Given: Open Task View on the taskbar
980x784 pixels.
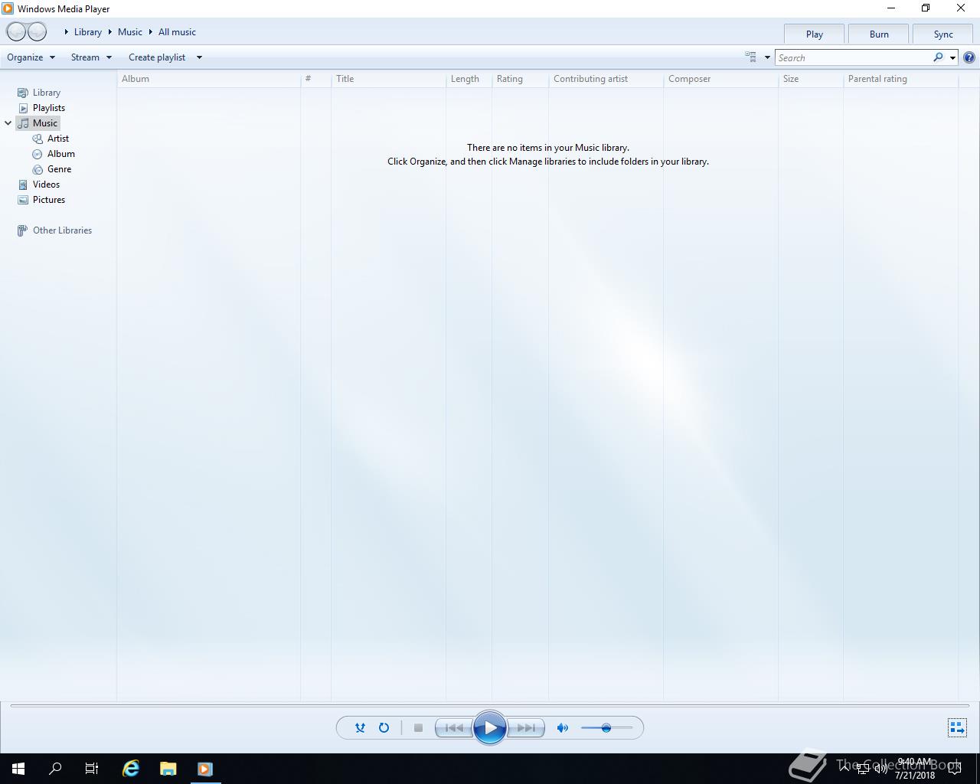Looking at the screenshot, I should (x=92, y=769).
